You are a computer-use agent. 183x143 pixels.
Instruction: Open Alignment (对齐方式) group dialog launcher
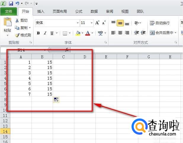(176, 42)
